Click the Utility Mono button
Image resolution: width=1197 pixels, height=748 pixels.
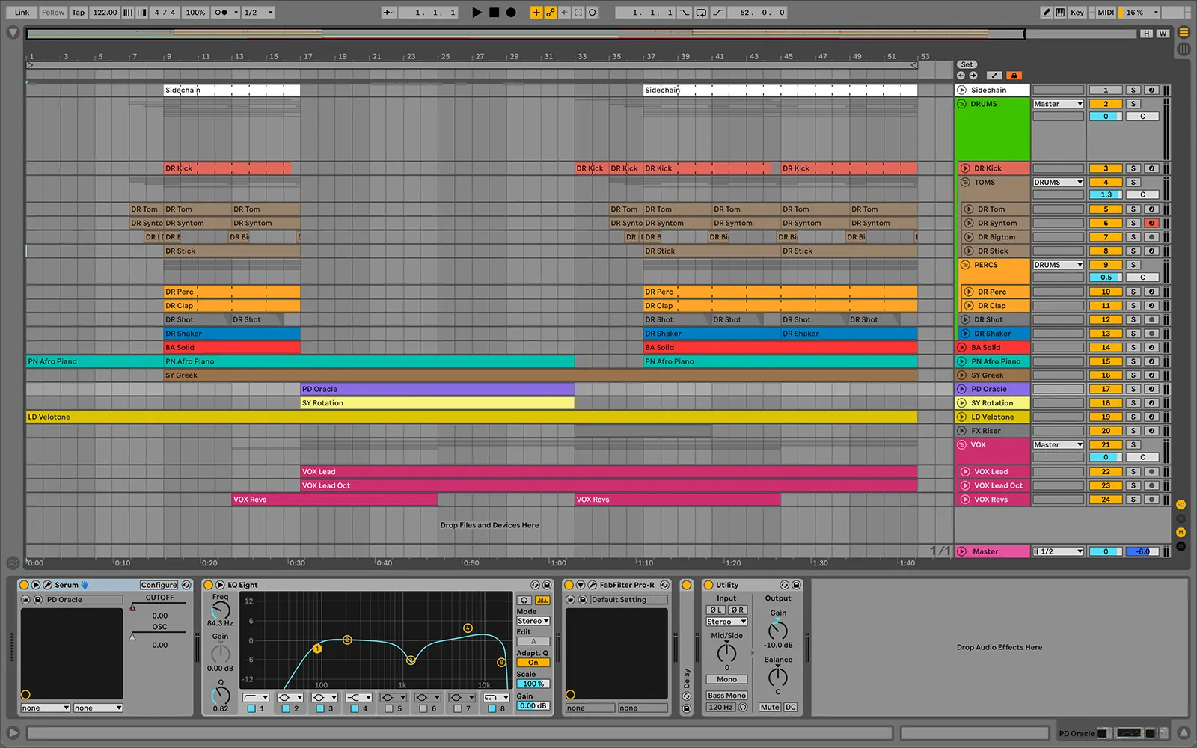point(726,679)
